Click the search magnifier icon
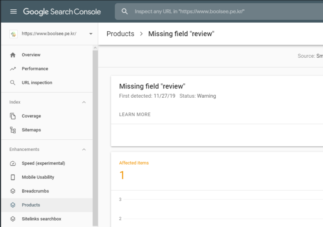 pyautogui.click(x=124, y=11)
